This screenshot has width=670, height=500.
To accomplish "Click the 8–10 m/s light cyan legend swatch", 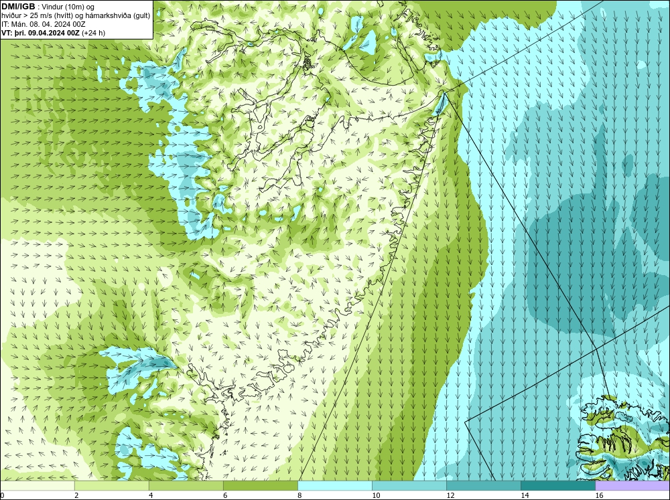I will tap(335, 485).
